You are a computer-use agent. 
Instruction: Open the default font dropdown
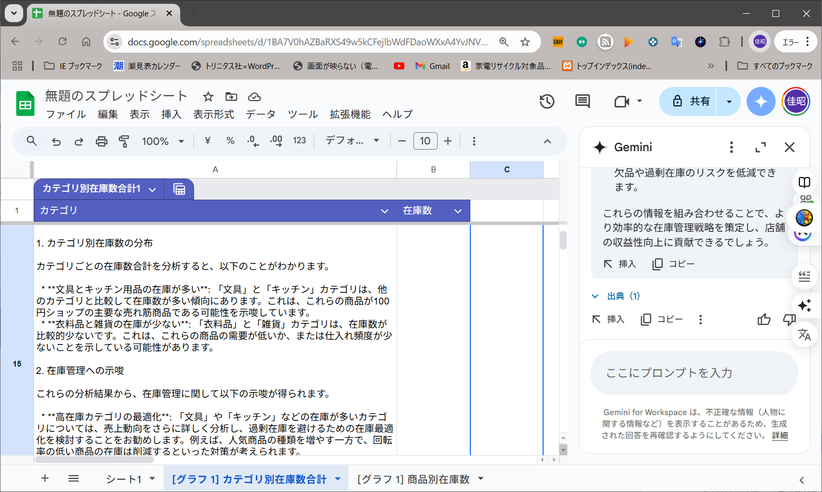click(x=352, y=141)
